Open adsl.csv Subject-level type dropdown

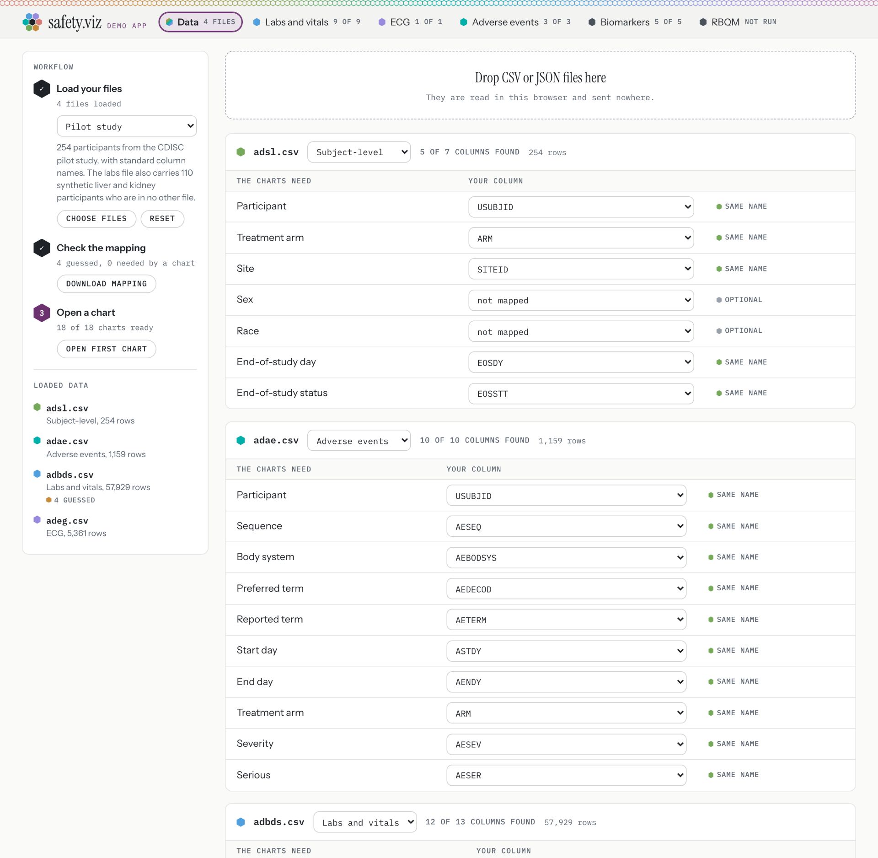click(x=359, y=152)
